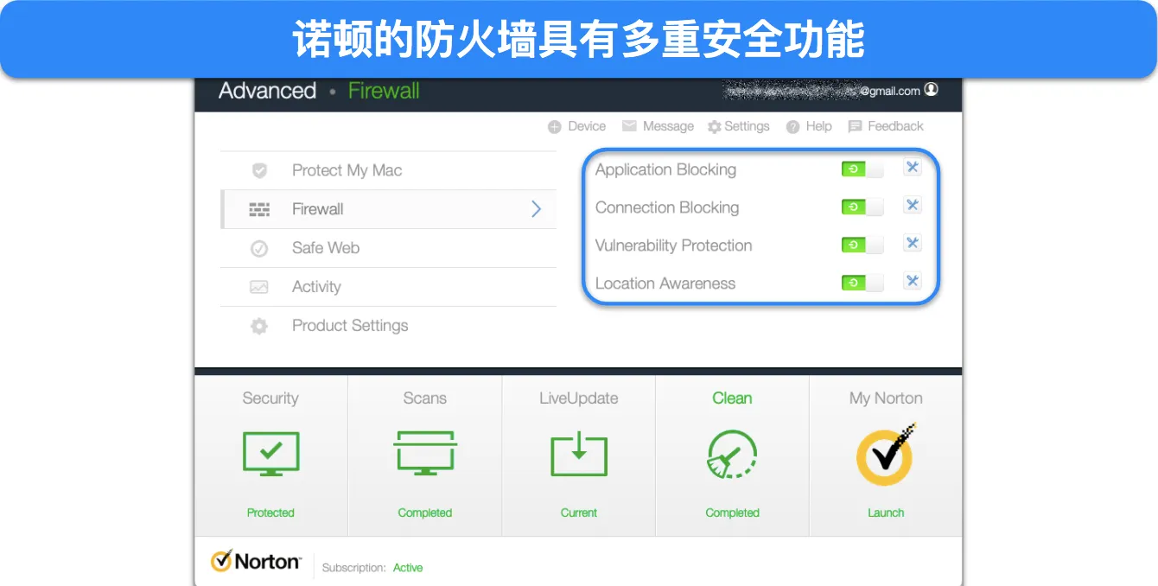Expand the Firewall row chevron
Screen dimensions: 1158x586
tap(536, 209)
